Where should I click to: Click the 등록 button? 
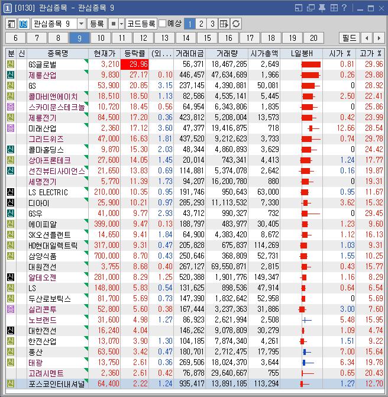97,24
